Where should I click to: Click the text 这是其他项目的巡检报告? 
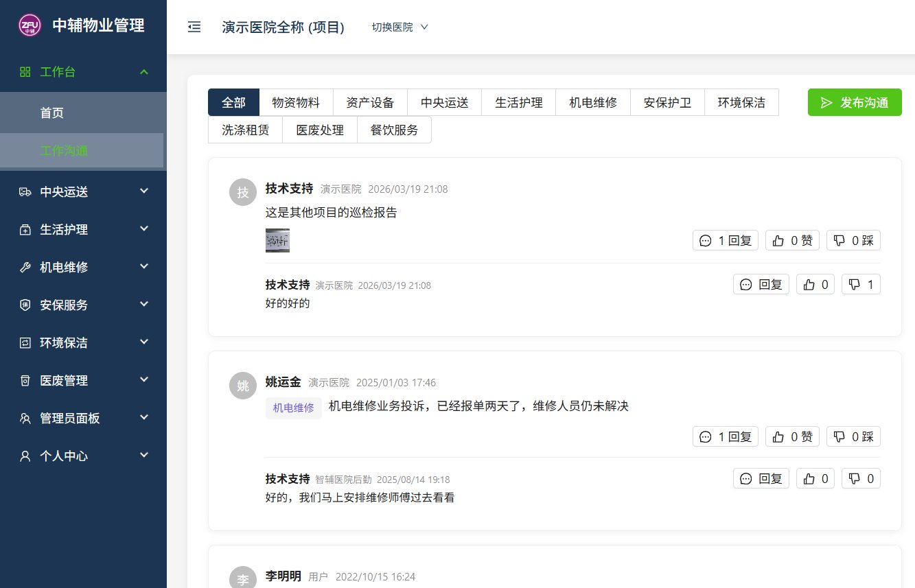point(332,212)
